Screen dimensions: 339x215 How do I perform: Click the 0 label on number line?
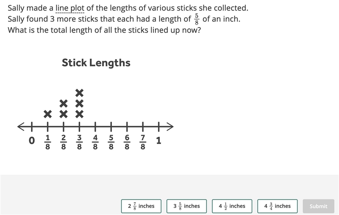(x=31, y=141)
